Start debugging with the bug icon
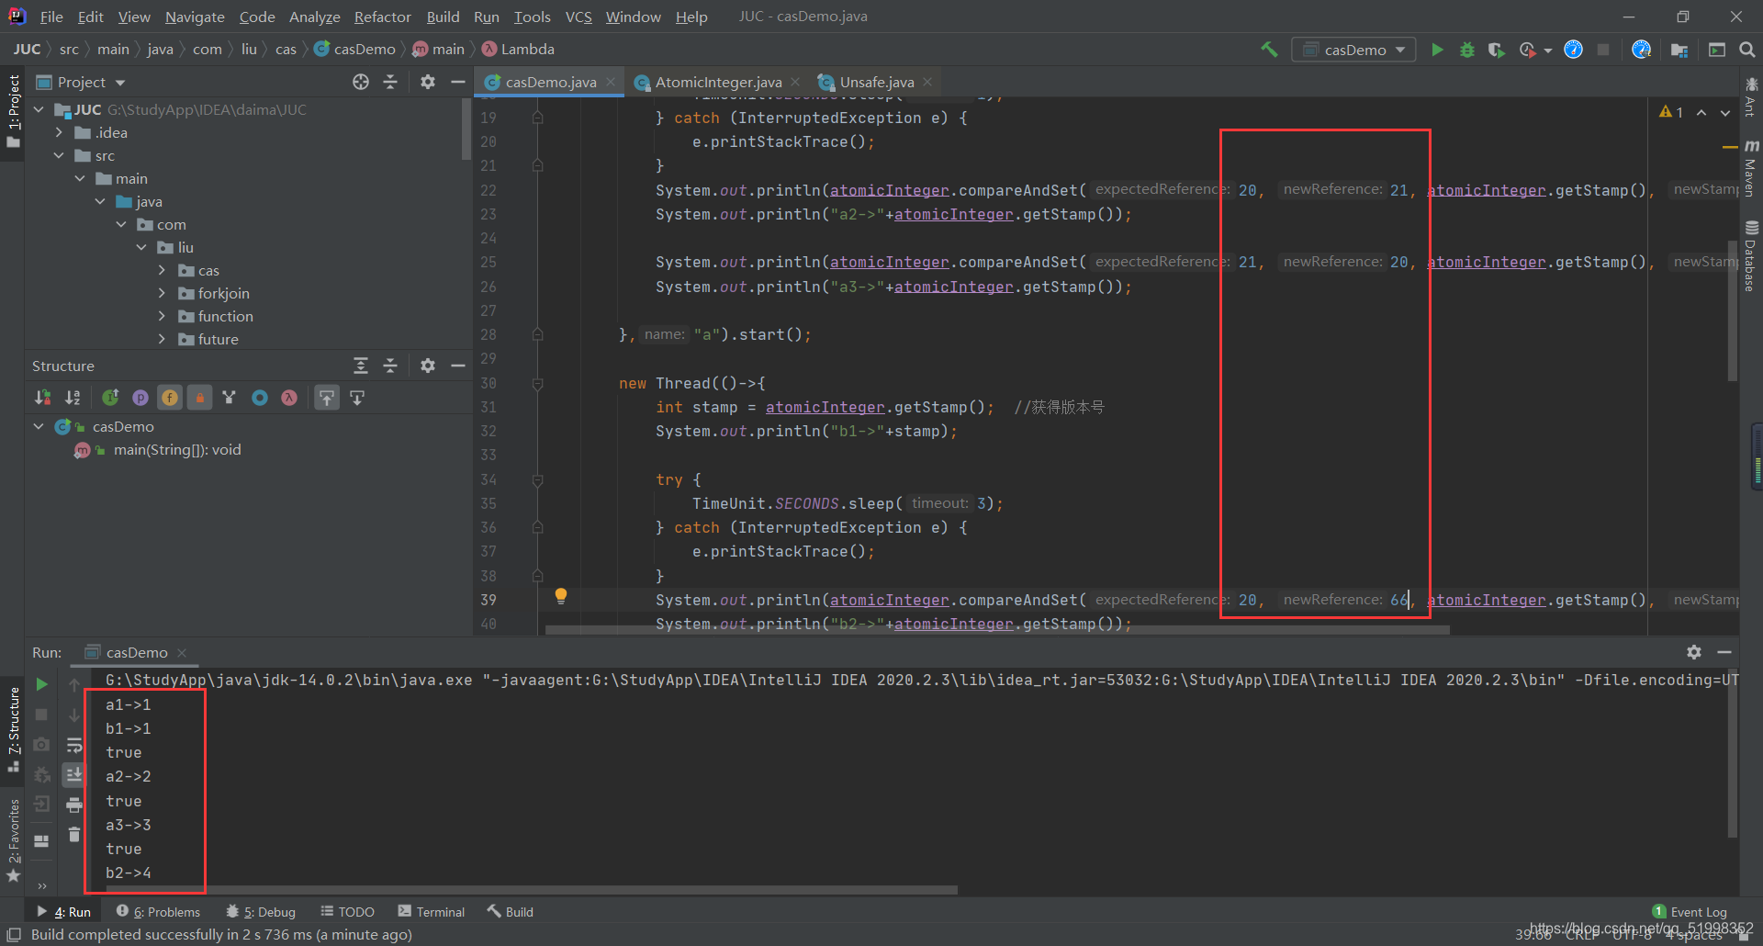The width and height of the screenshot is (1763, 946). click(x=1467, y=50)
